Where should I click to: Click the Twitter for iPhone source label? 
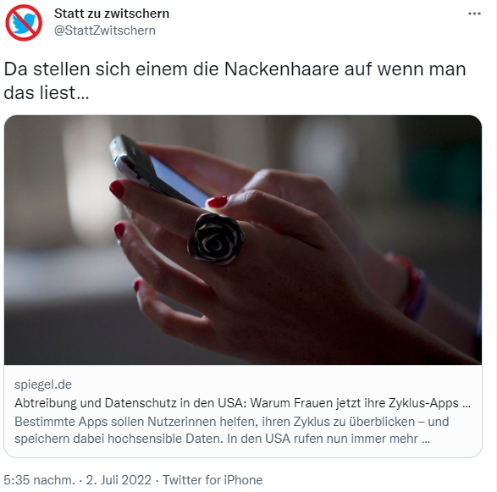click(213, 480)
